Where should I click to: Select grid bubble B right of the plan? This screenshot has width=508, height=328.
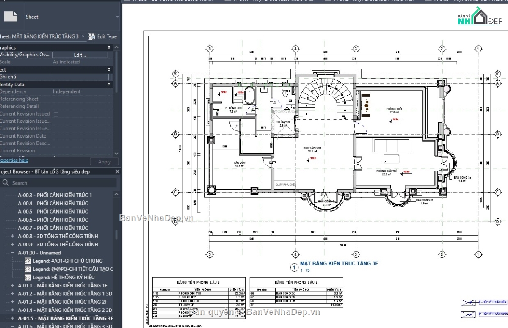(498, 135)
